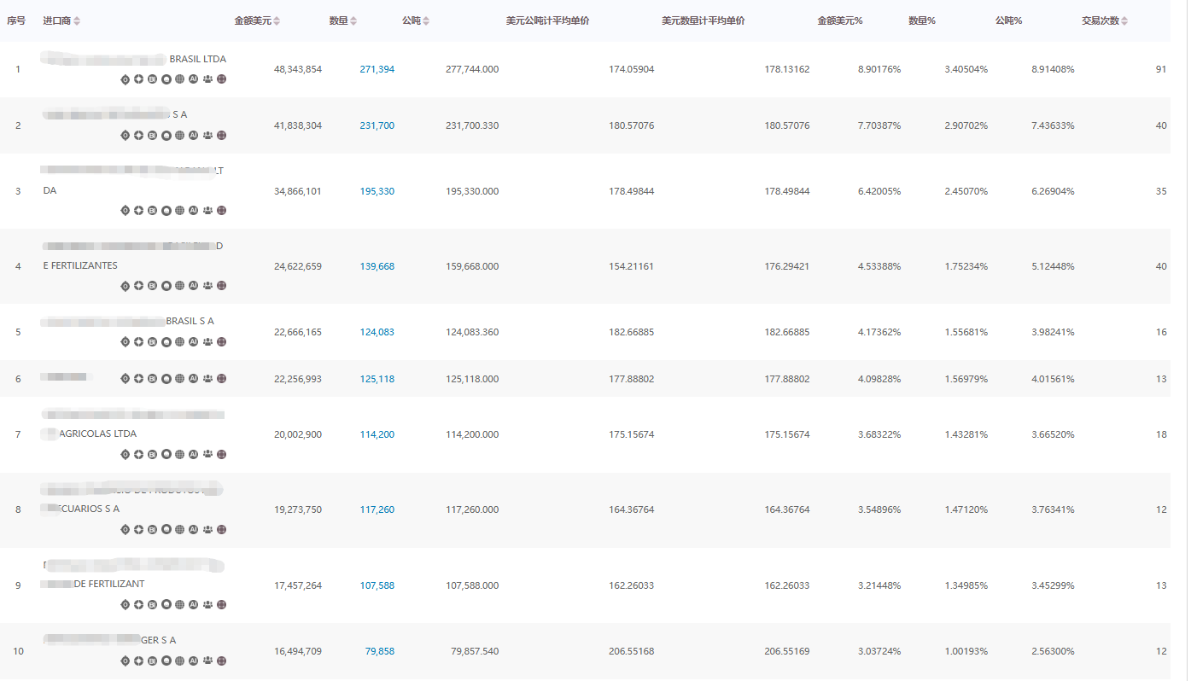Image resolution: width=1191 pixels, height=681 pixels.
Task: Click importer name ending in E FERTILIZANTES
Action: pos(80,266)
